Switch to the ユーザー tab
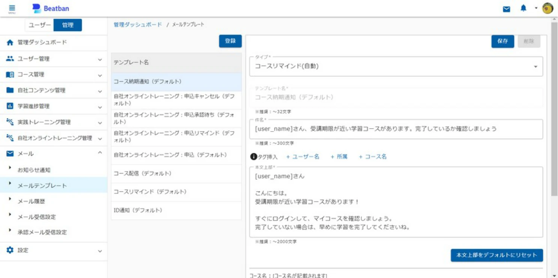Image resolution: width=558 pixels, height=278 pixels. tap(40, 25)
